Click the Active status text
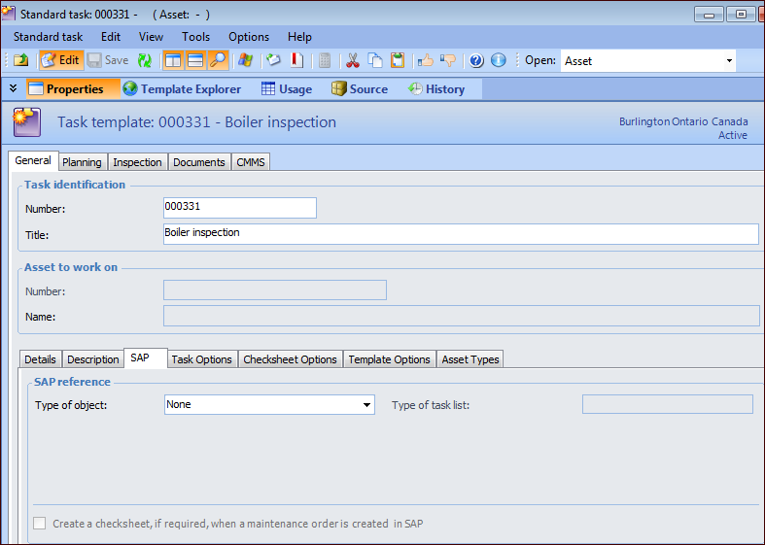The height and width of the screenshot is (545, 765). (x=732, y=135)
